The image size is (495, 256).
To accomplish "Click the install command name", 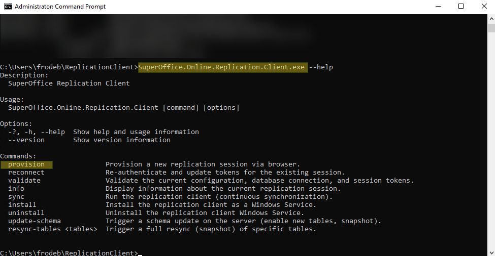I will pyautogui.click(x=22, y=205).
